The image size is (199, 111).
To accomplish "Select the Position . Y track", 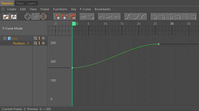I will 21,43.
